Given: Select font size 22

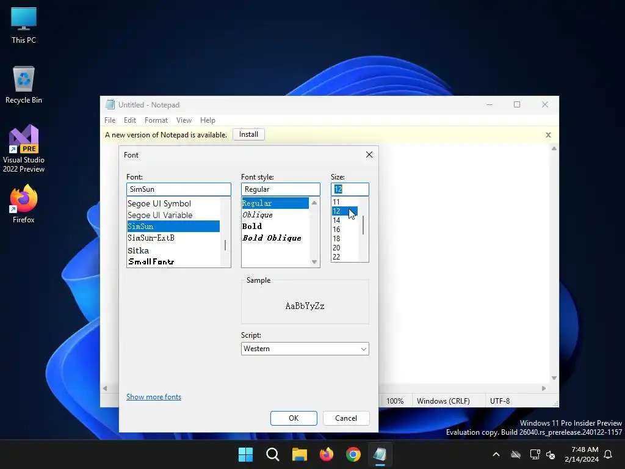Looking at the screenshot, I should [345, 257].
